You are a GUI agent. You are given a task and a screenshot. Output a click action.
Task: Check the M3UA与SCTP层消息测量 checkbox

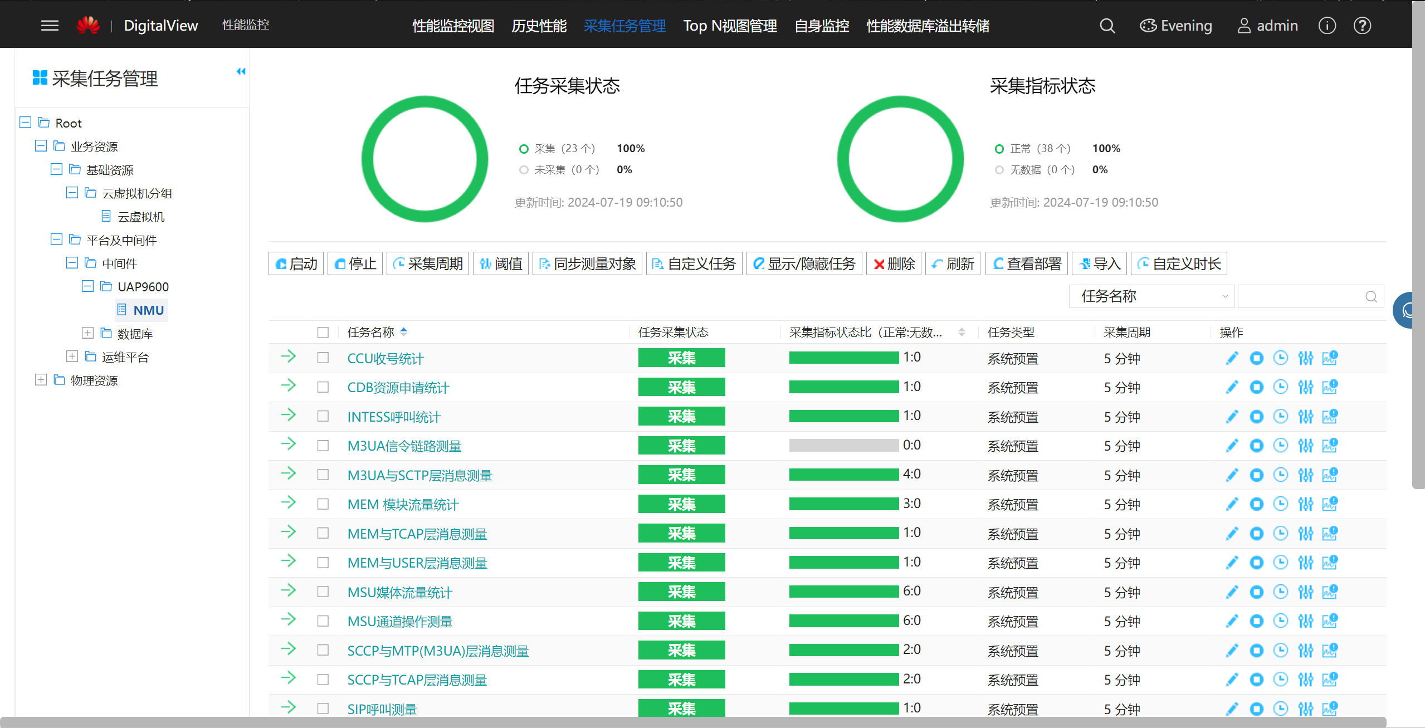[323, 475]
